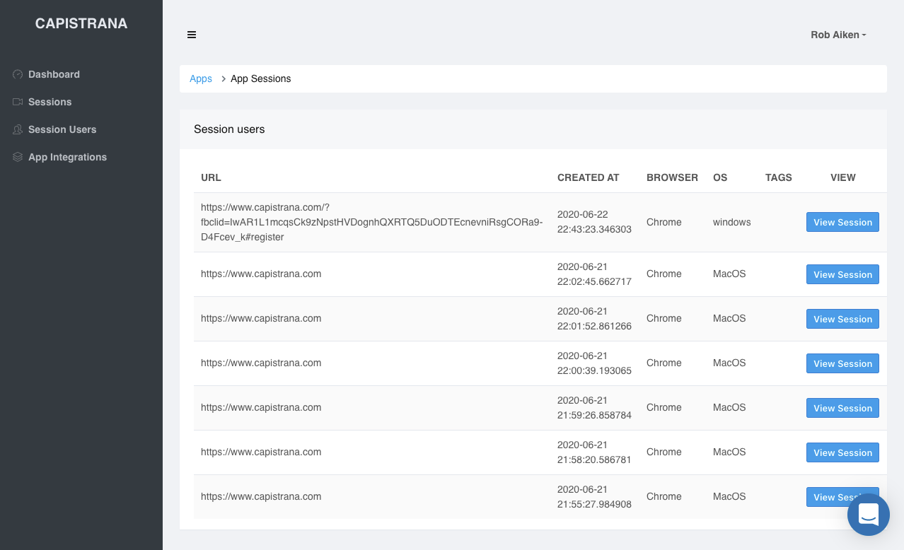Click the CAPISTRANA logo title

click(81, 23)
